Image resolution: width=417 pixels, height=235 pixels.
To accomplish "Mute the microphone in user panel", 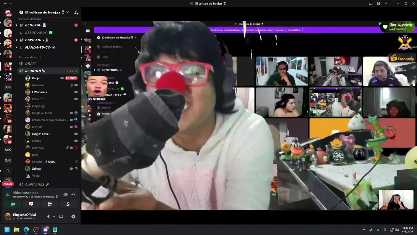I will (x=49, y=216).
